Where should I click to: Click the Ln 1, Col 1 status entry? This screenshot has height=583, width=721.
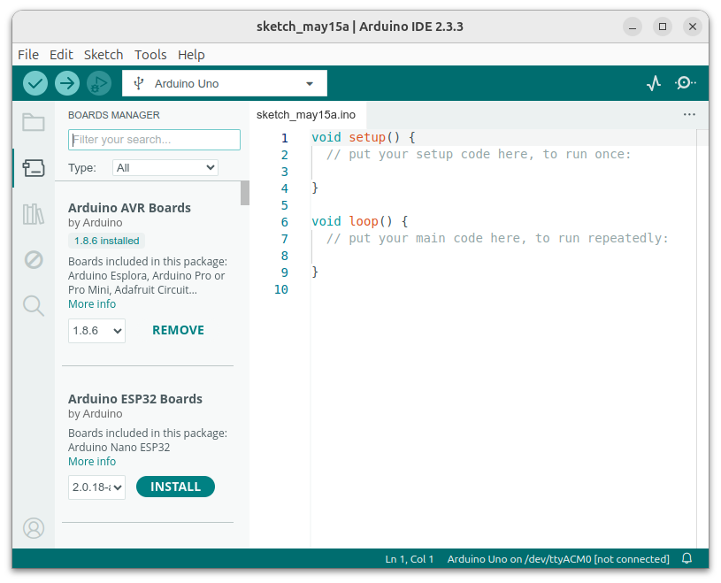point(410,559)
